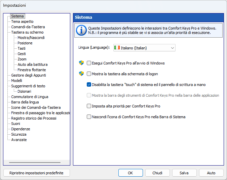Uncheck Disabilita la tastiera "touch" di sistema

89,85
